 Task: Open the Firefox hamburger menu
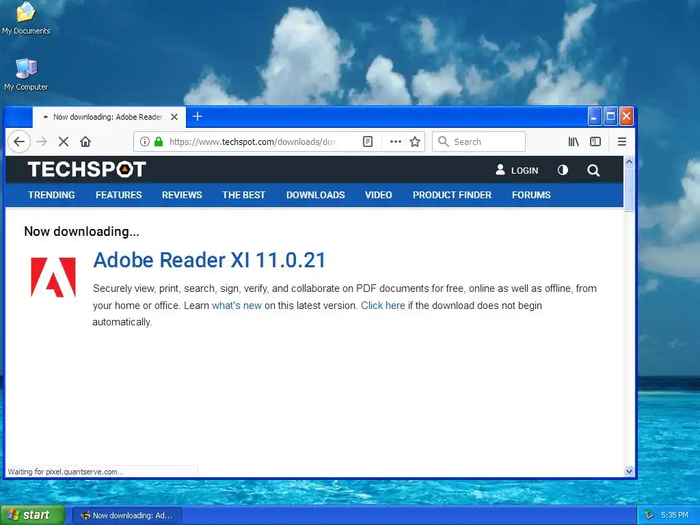pos(622,142)
